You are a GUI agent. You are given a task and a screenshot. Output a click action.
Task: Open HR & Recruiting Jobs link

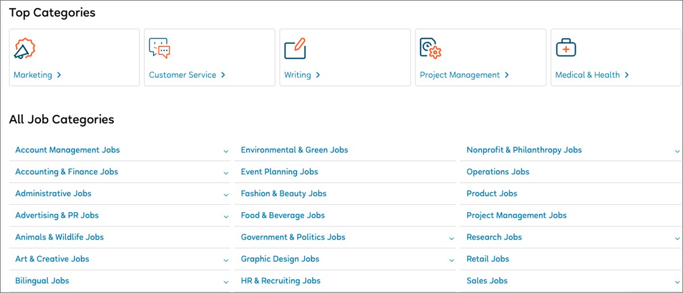(x=281, y=280)
